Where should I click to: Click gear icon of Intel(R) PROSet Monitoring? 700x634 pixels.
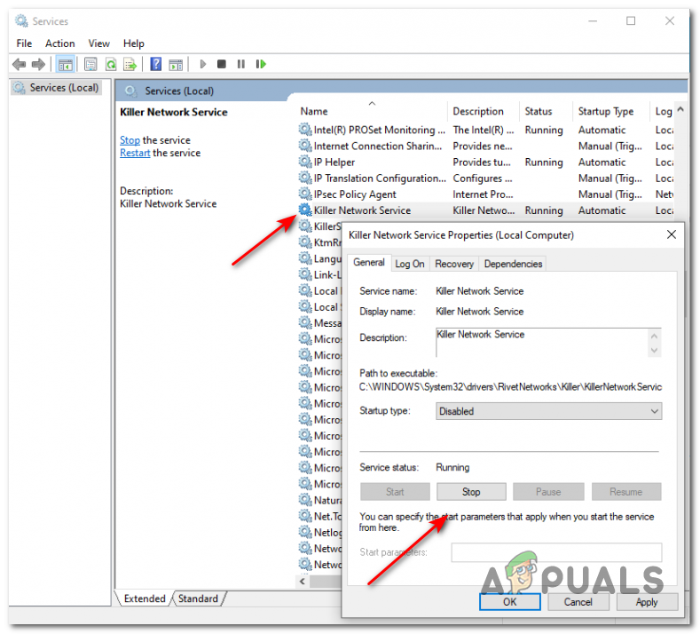tap(305, 130)
